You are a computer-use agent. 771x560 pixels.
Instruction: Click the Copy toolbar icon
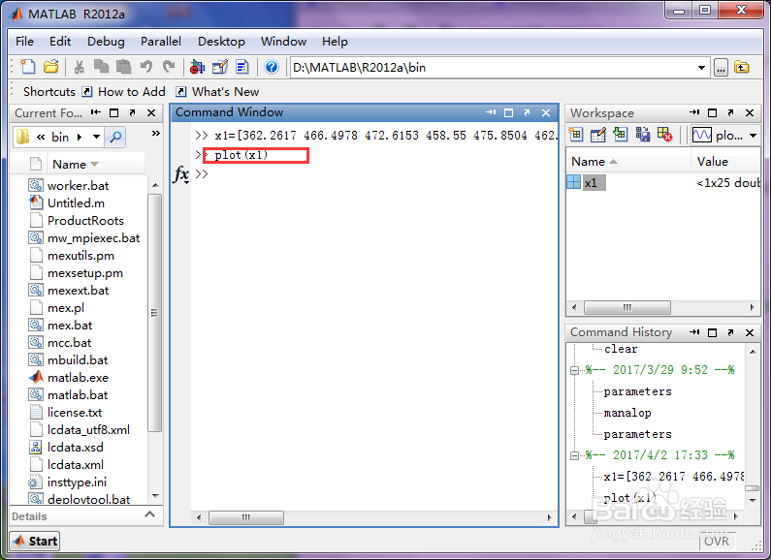(101, 67)
